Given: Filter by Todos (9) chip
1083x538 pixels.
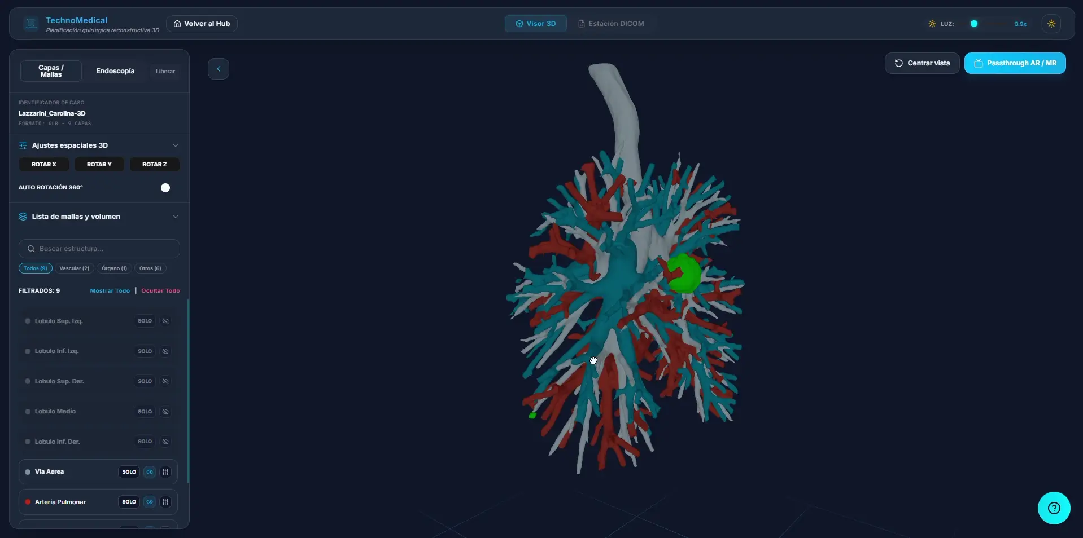Looking at the screenshot, I should click(x=36, y=268).
